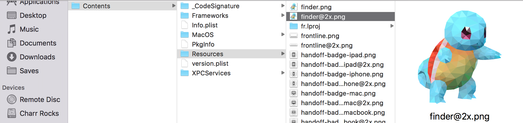Click the Downloads arrow icon
This screenshot has height=123, width=523.
point(11,57)
